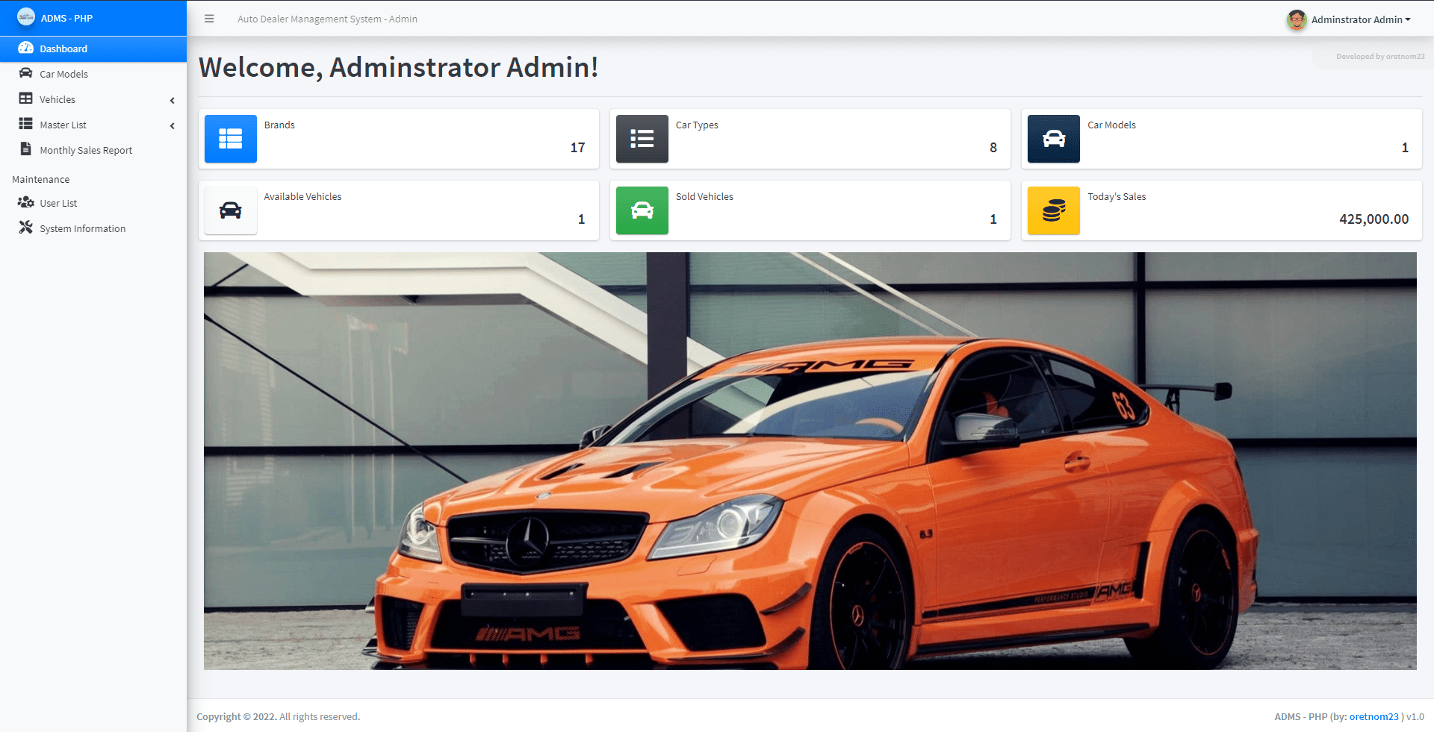Click the Brands count 17

pyautogui.click(x=577, y=147)
